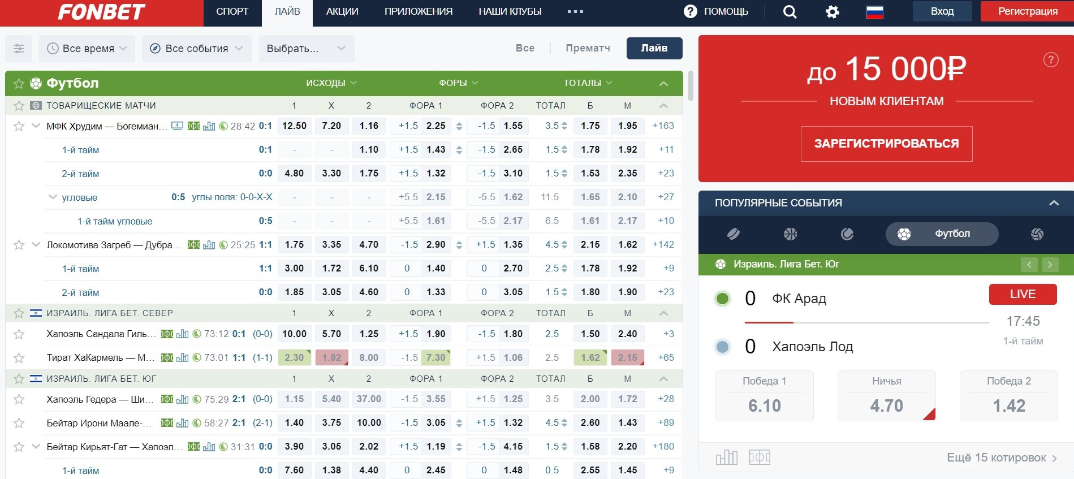Open the three-dots more menu in the header
Viewport: 1074px width, 479px height.
tap(575, 11)
